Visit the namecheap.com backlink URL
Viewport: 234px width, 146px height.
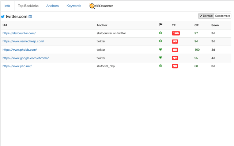pos(23,41)
